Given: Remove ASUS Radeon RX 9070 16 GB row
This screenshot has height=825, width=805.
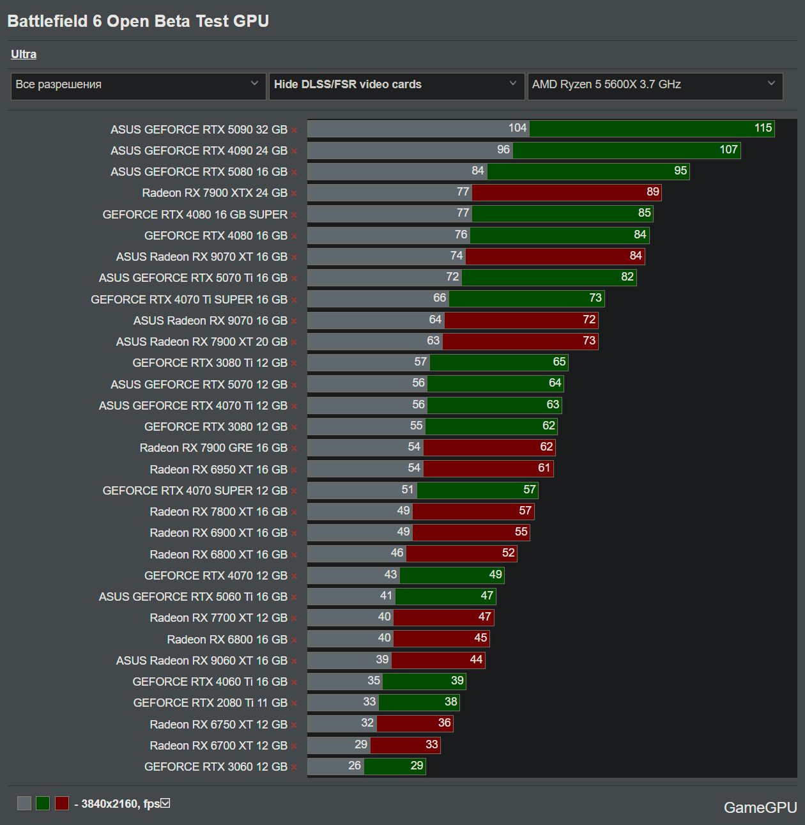Looking at the screenshot, I should point(295,321).
